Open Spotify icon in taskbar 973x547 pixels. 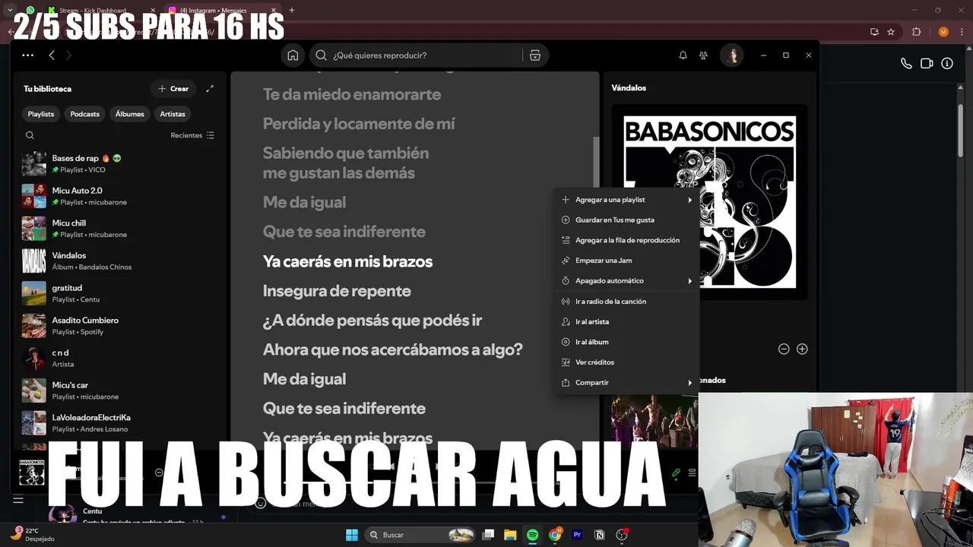532,535
